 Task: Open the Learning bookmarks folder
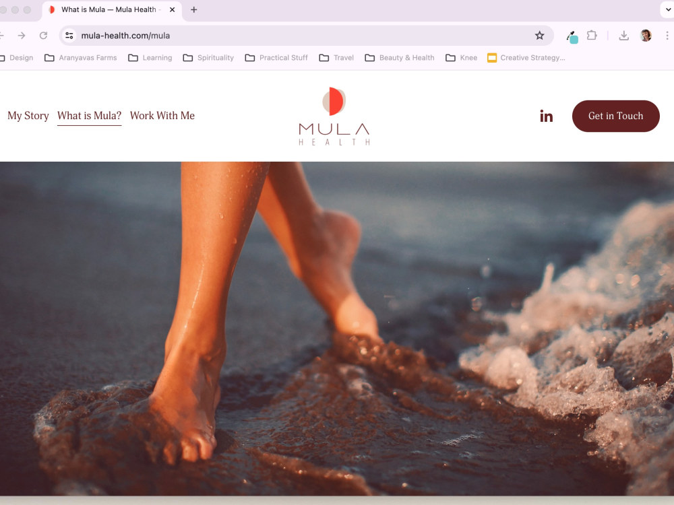click(150, 57)
